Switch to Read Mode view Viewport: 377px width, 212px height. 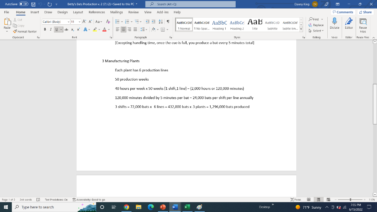(309, 199)
